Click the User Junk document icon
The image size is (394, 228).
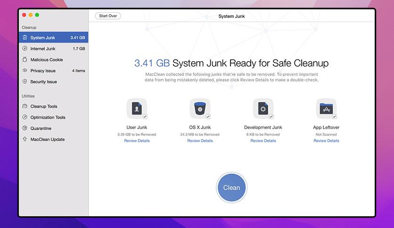pos(137,108)
